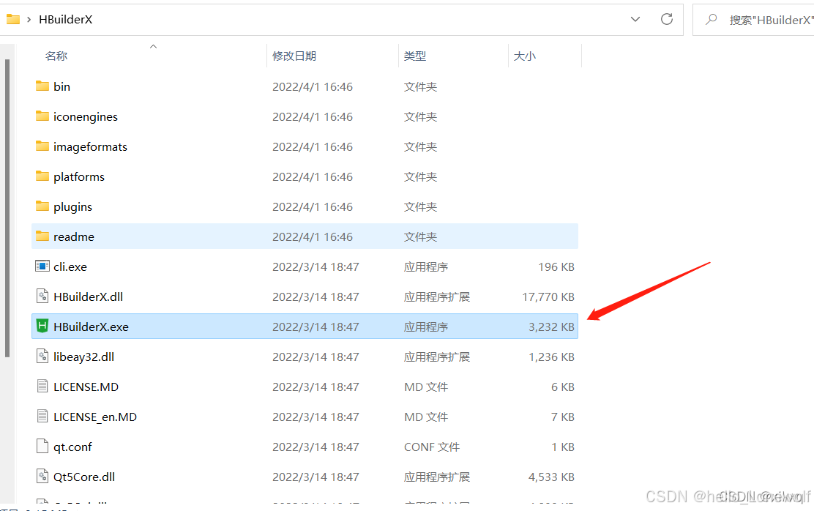Click the plugins folder icon
This screenshot has height=511, width=814.
point(42,206)
